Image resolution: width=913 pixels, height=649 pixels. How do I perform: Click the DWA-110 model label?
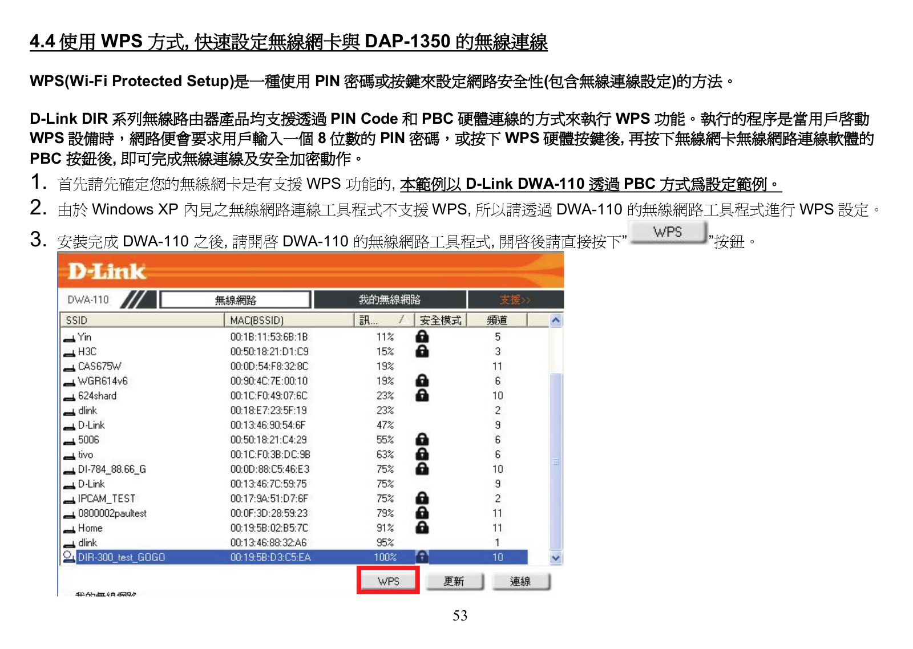(x=88, y=299)
